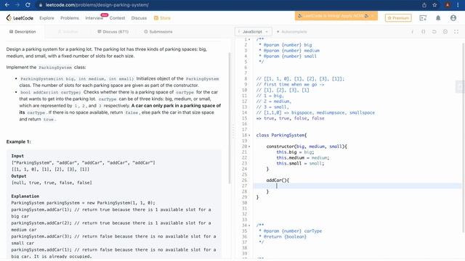Toggle the Autocomplete option
Image resolution: width=465 pixels, height=261 pixels.
click(292, 32)
